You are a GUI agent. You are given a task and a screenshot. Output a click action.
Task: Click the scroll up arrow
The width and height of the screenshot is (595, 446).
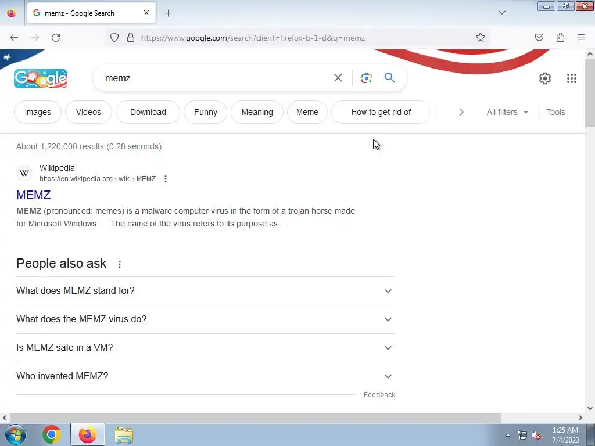click(x=590, y=54)
